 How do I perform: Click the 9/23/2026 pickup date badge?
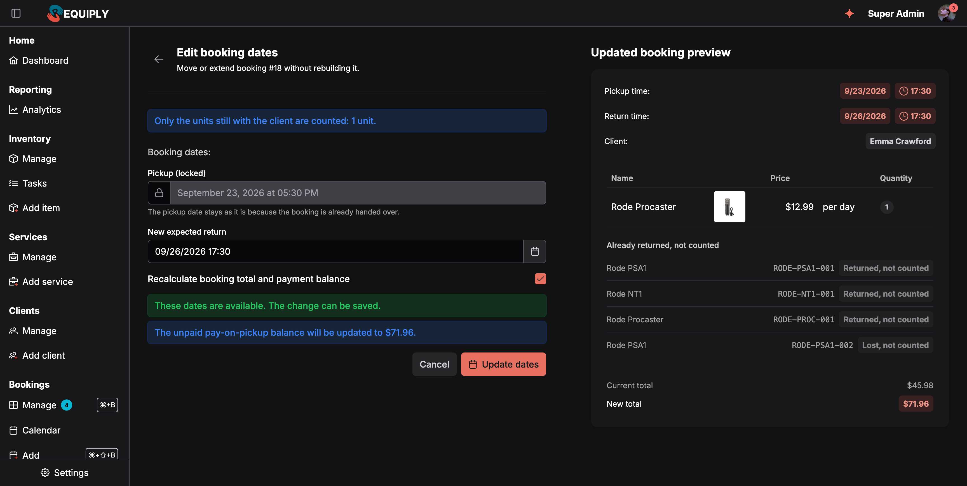click(x=865, y=91)
